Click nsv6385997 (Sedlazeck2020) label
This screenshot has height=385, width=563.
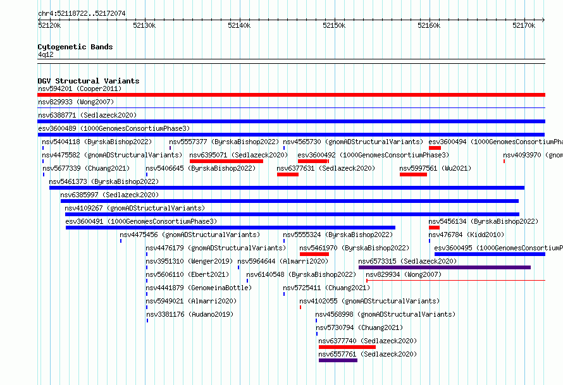109,195
